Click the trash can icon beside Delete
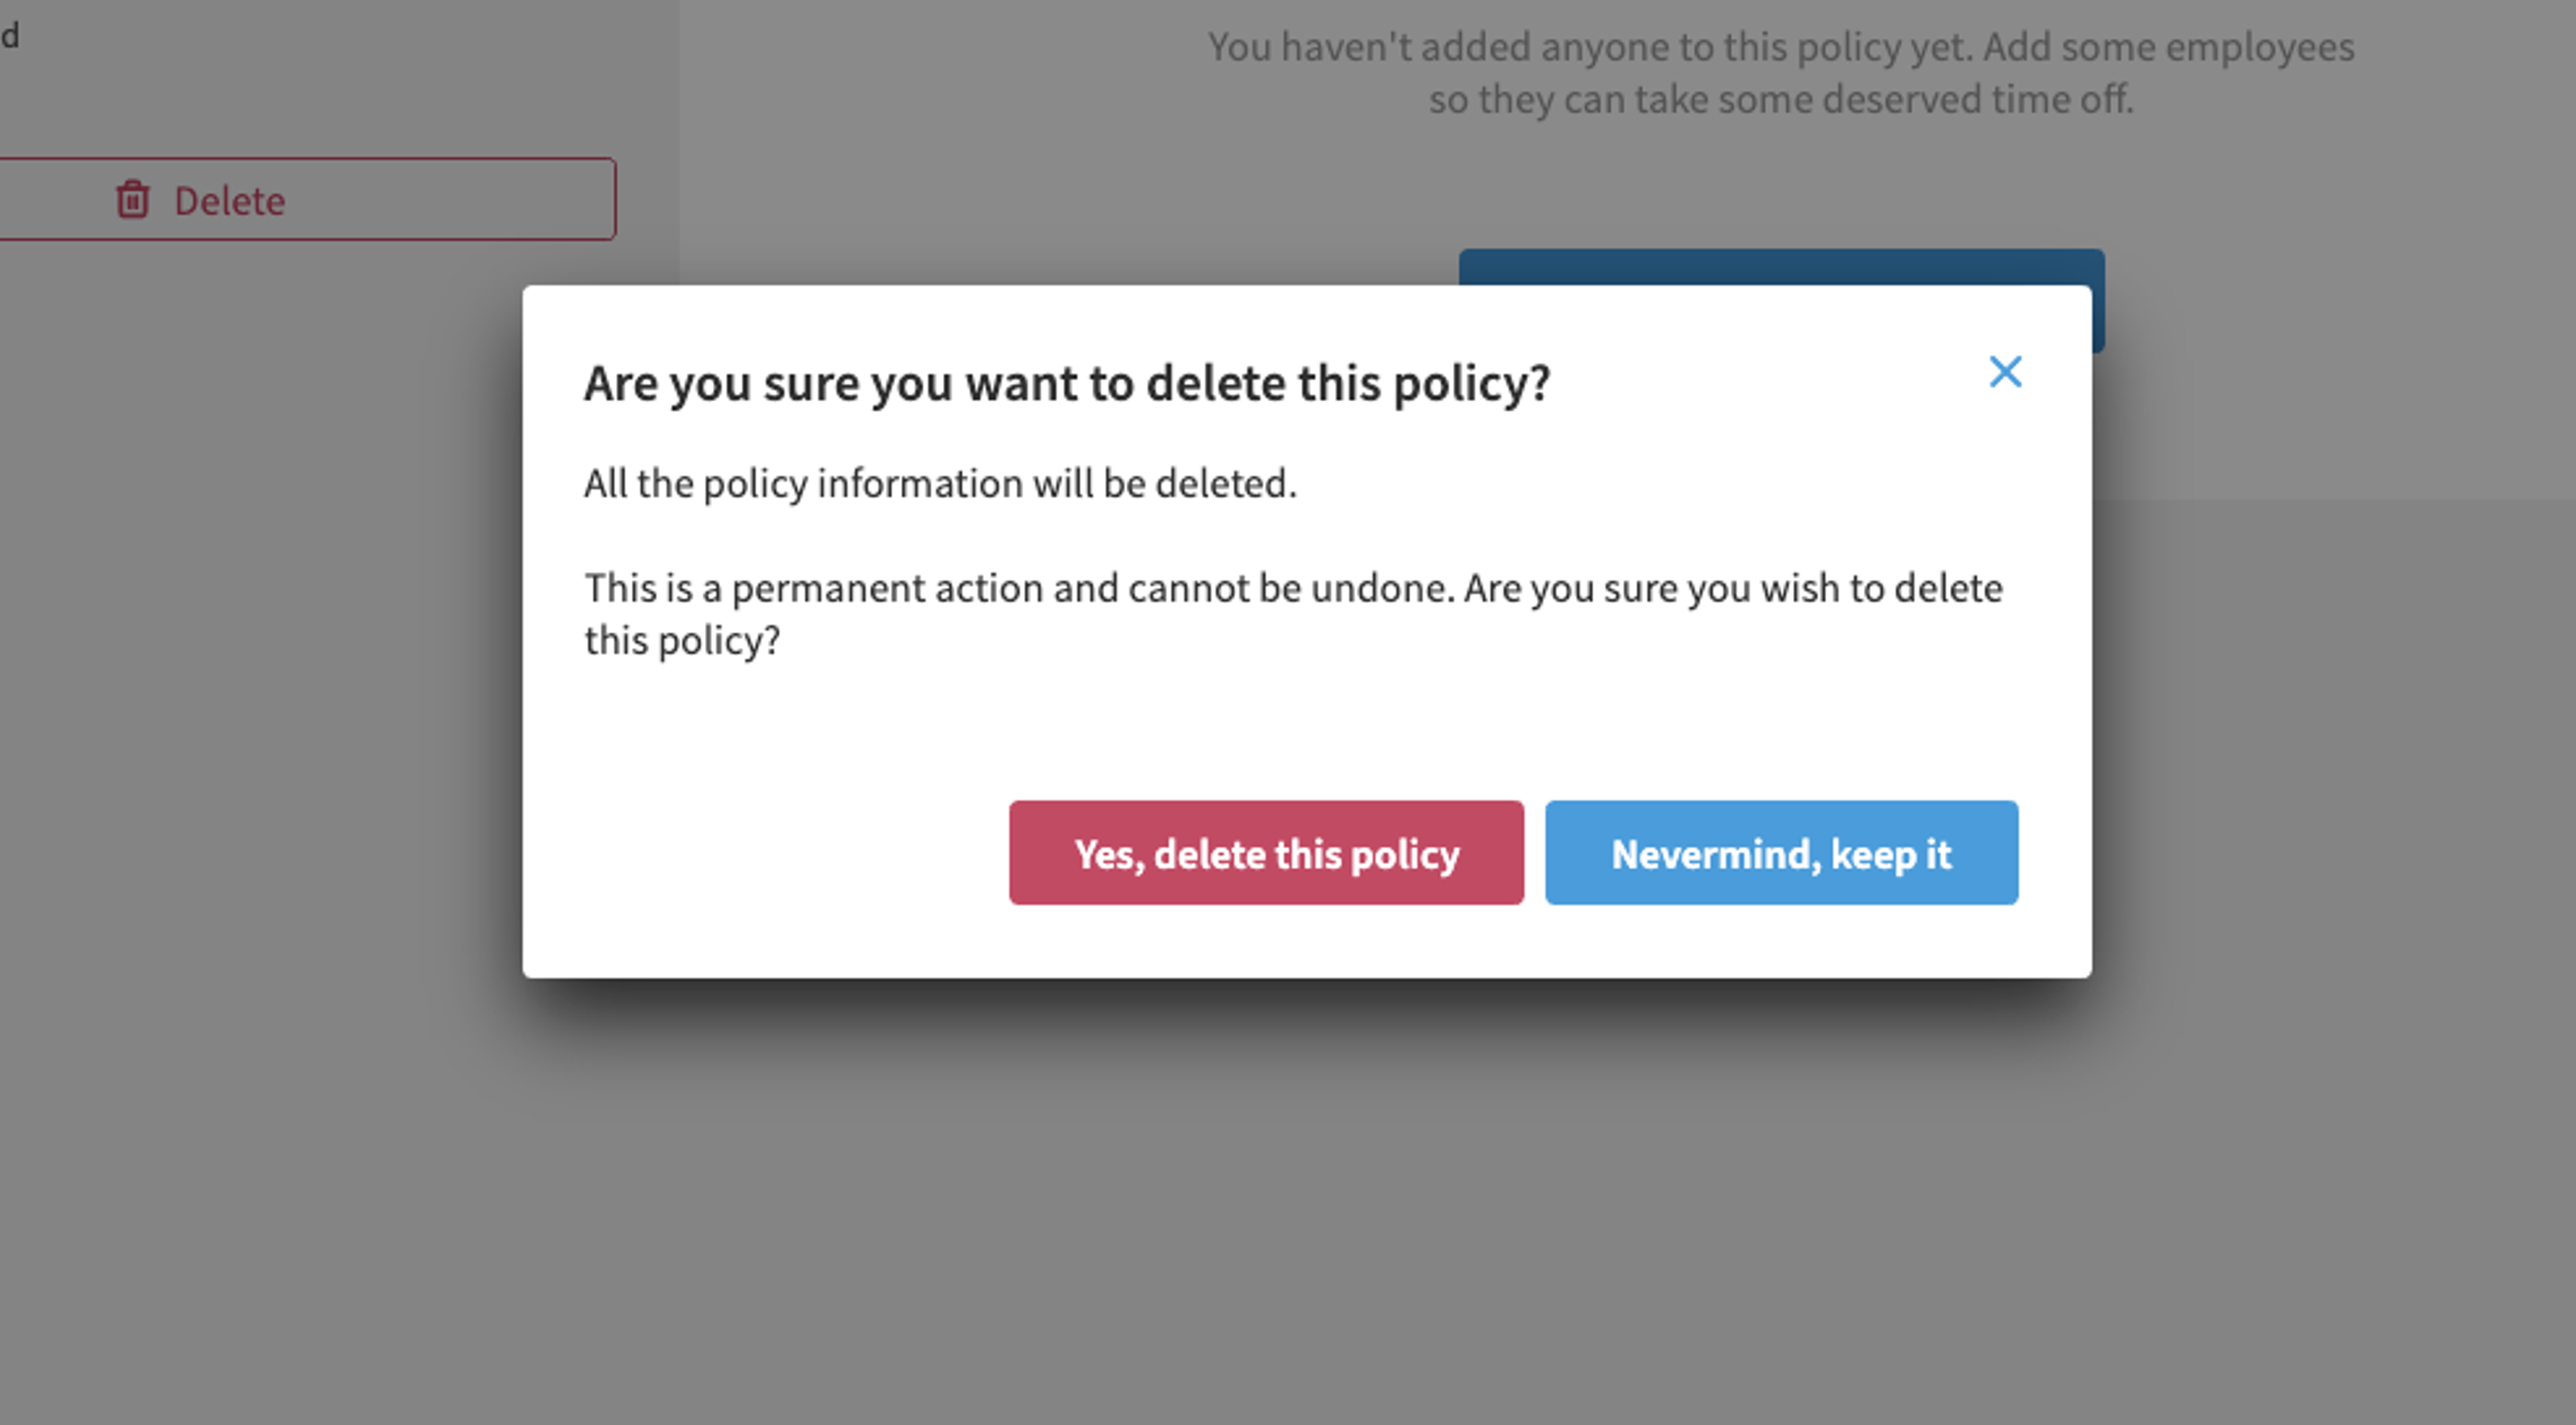The width and height of the screenshot is (2576, 1425). [x=132, y=199]
